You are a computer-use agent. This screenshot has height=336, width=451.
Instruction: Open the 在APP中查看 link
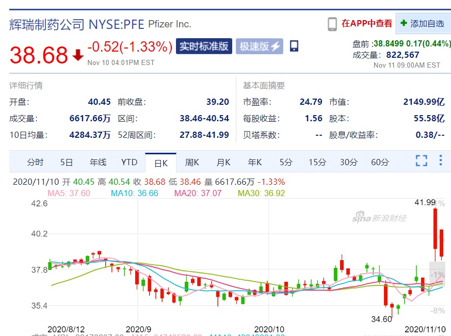tap(367, 23)
